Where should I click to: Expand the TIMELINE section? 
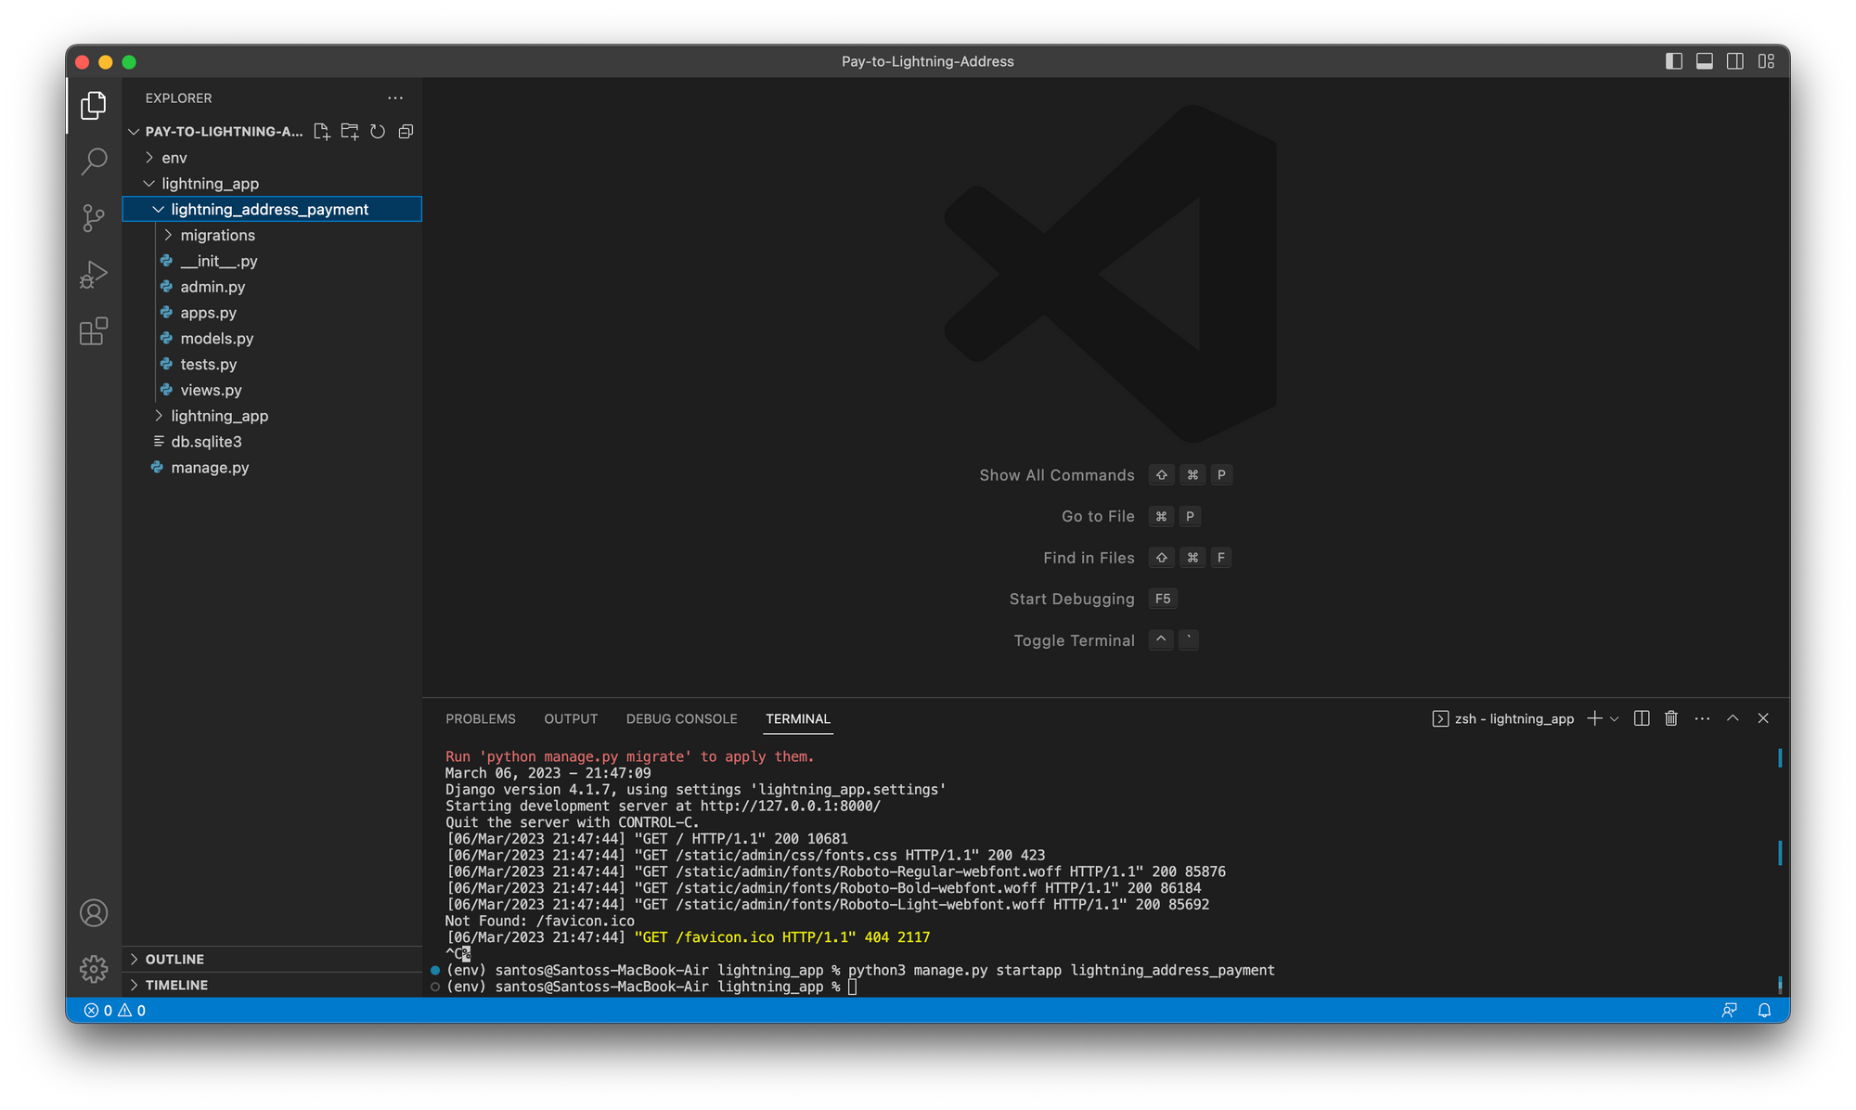tap(273, 986)
